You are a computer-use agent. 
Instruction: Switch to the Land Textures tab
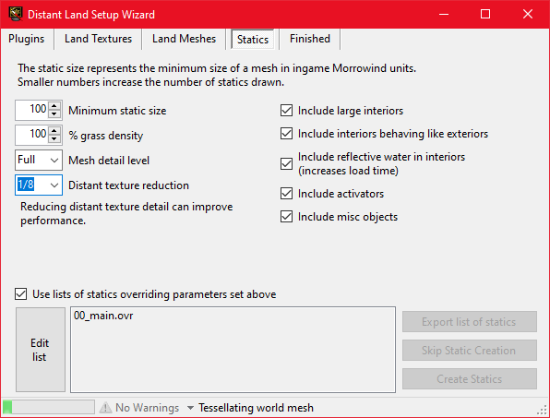(x=98, y=39)
